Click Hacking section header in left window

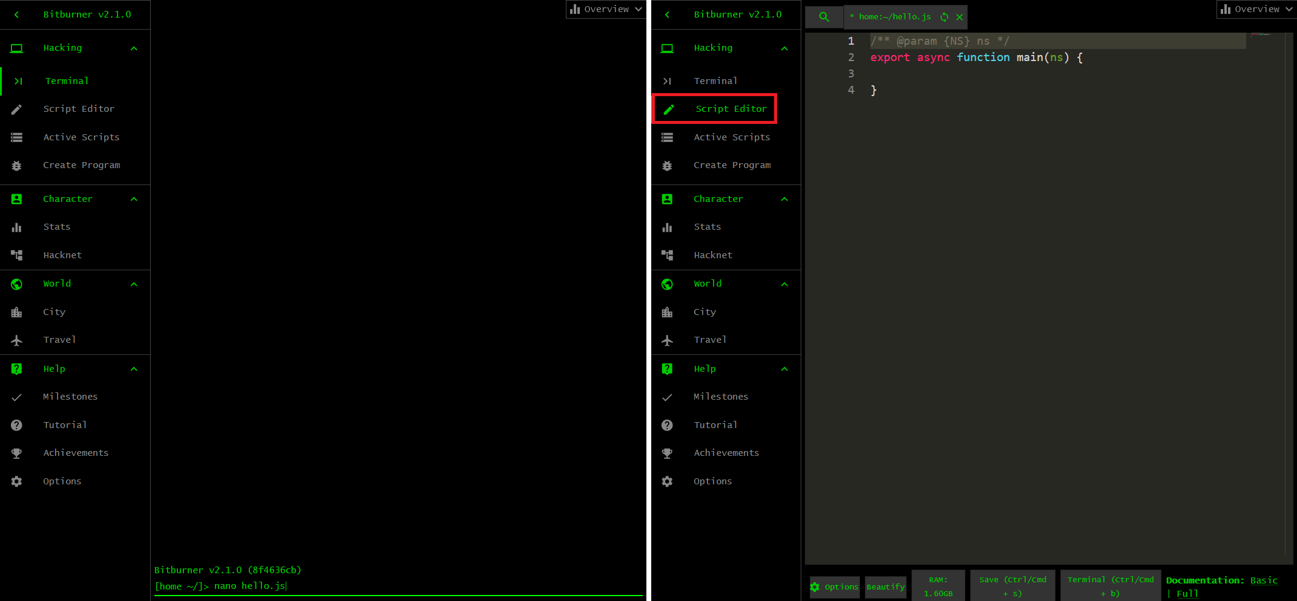pos(75,48)
